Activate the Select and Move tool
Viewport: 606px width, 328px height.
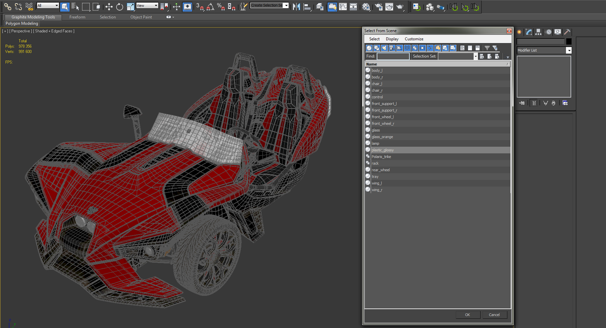pyautogui.click(x=109, y=7)
